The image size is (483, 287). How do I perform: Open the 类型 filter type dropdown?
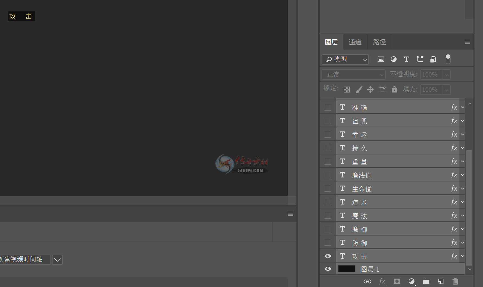click(345, 60)
